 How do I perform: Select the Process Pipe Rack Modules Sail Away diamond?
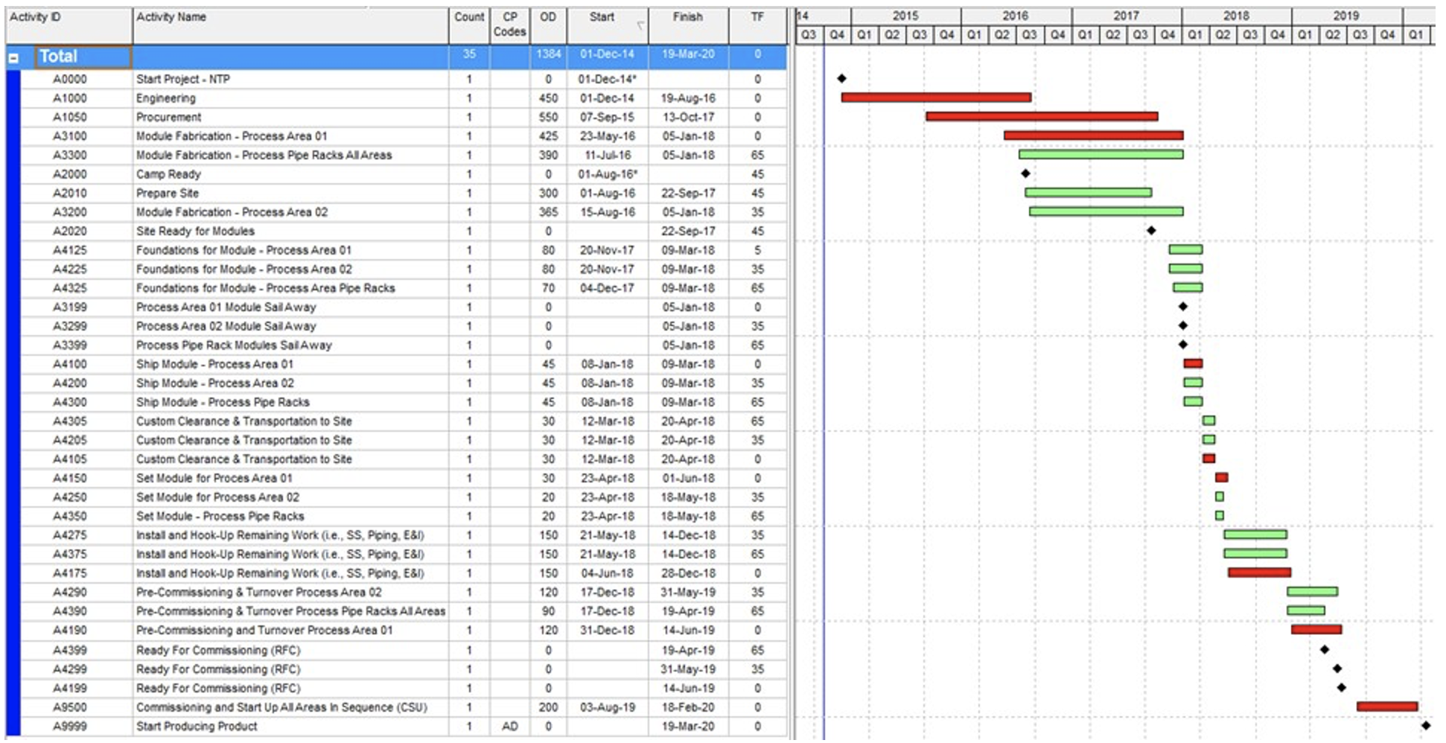pos(1182,345)
